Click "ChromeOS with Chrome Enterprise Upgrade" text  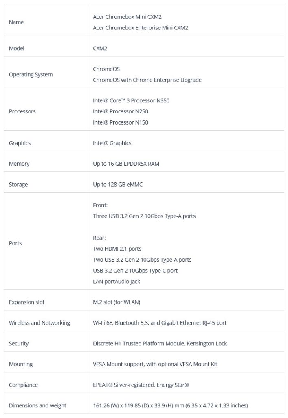[x=147, y=80]
